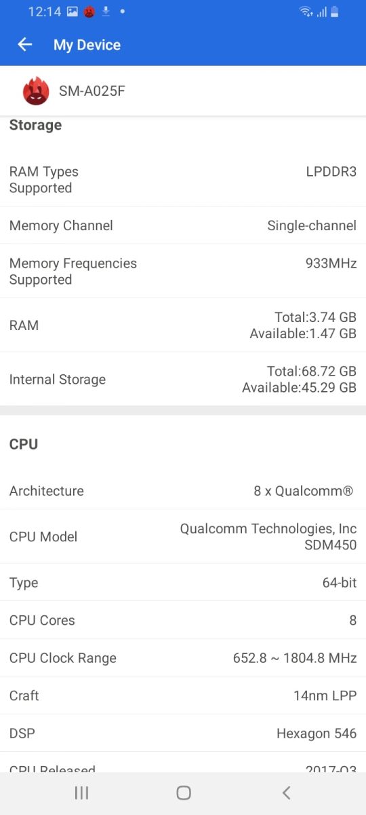Select the Internal Storage row

[183, 379]
